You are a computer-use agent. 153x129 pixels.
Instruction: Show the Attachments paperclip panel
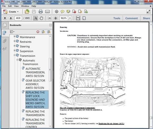pyautogui.click(x=5, y=41)
